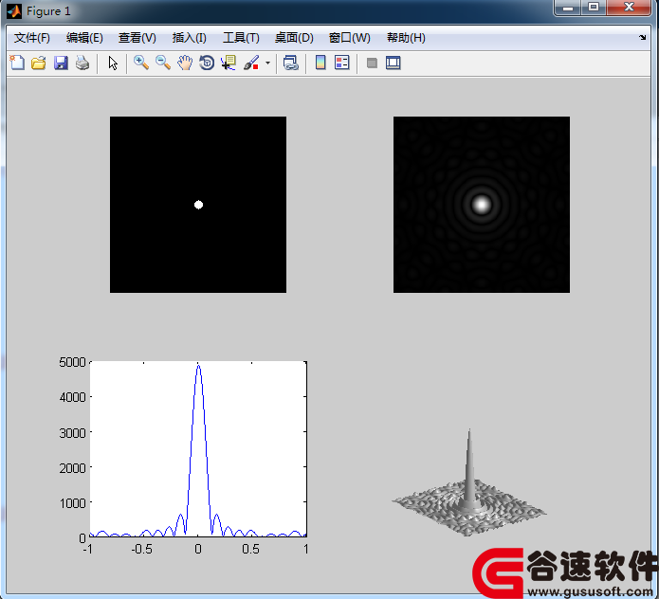Screen dimensions: 659x599
Task: Expand the Brush color dropdown arrow
Action: 267,64
